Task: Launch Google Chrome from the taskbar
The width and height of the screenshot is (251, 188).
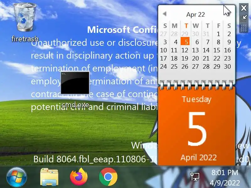Action: 108,177
